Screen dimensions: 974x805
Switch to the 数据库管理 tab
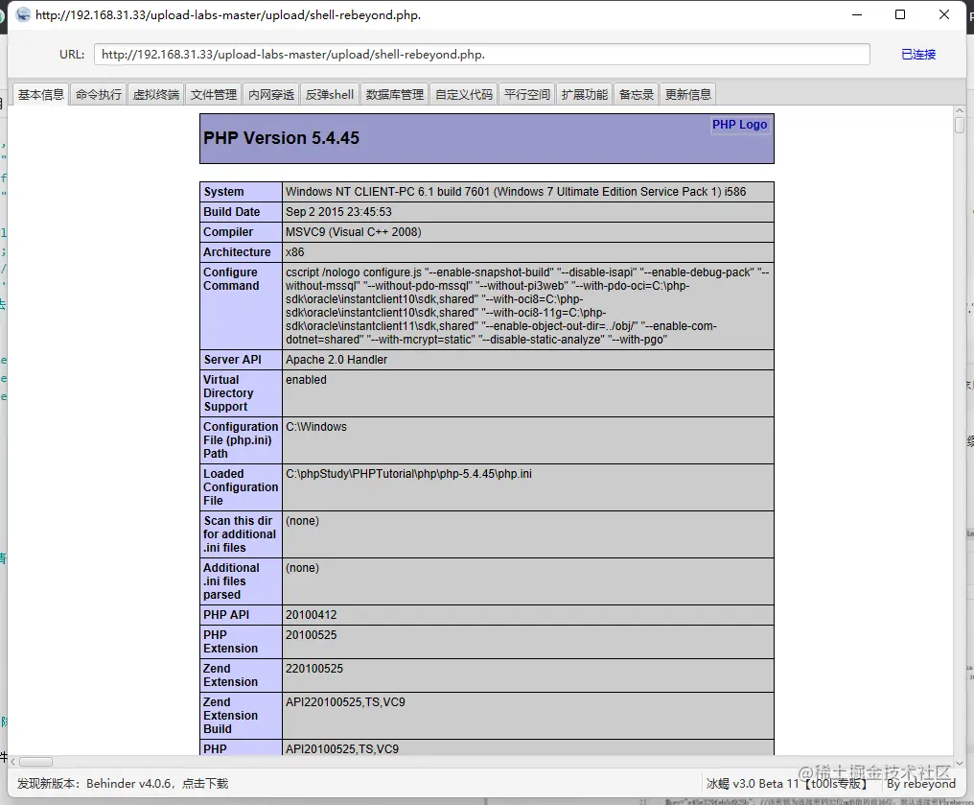(x=394, y=94)
